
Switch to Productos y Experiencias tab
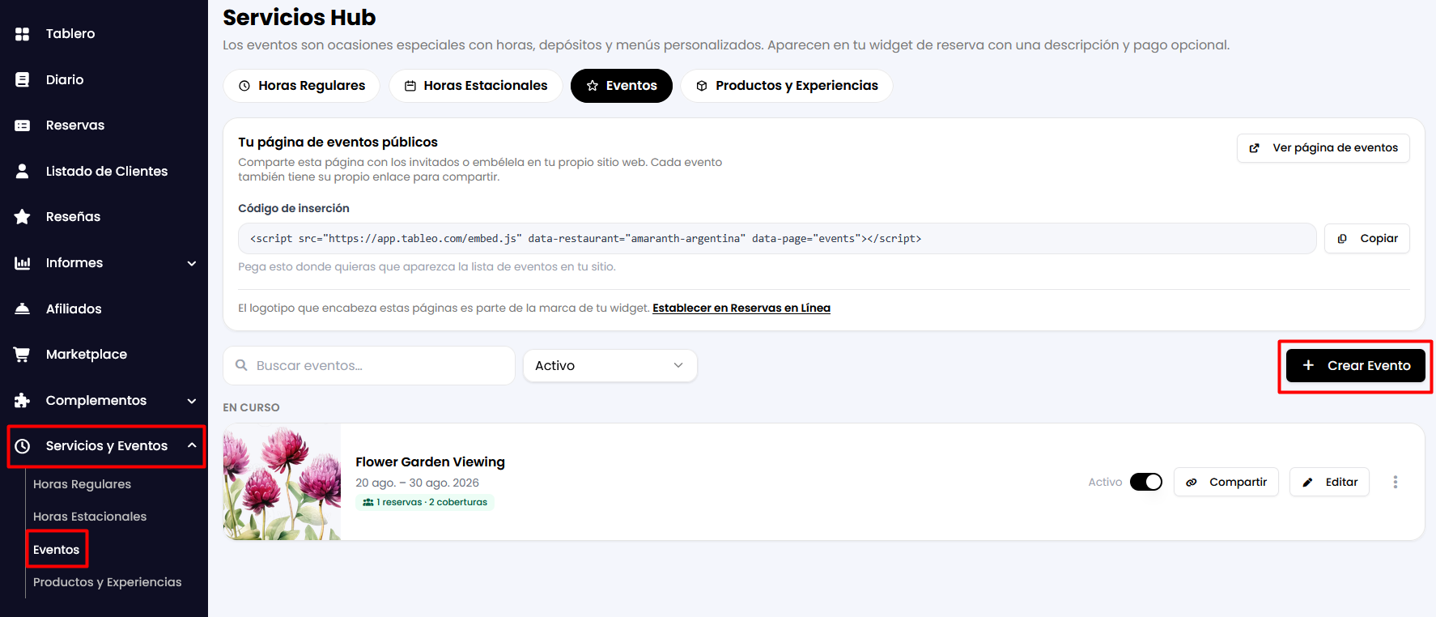(787, 86)
